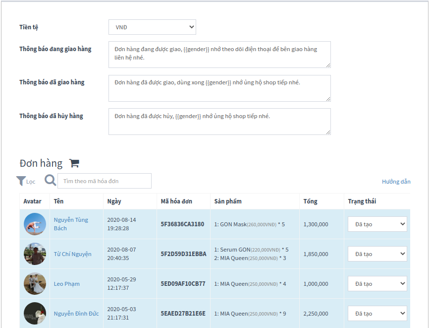Screen dimensions: 430x328
Task: Click the MIA Queen * 9 product entry
Action: click(x=250, y=314)
